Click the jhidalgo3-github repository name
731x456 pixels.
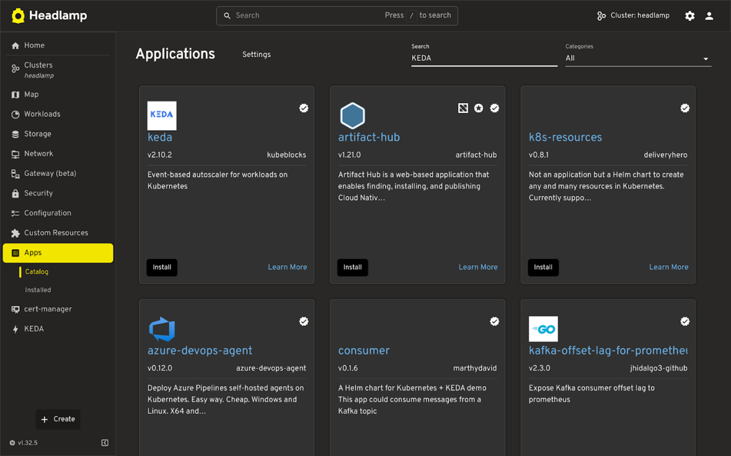click(659, 368)
